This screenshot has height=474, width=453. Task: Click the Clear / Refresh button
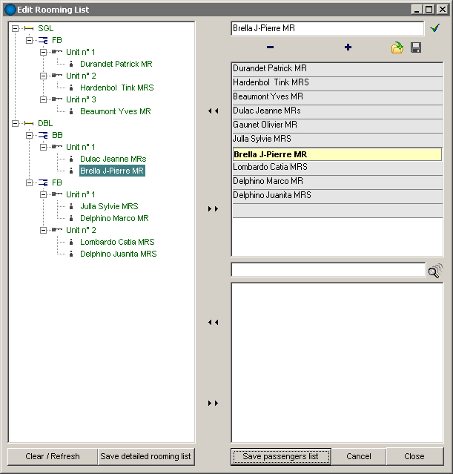(x=52, y=456)
